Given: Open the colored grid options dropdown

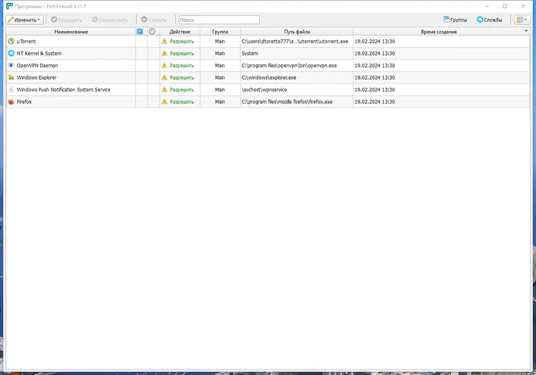Looking at the screenshot, I should (x=521, y=20).
